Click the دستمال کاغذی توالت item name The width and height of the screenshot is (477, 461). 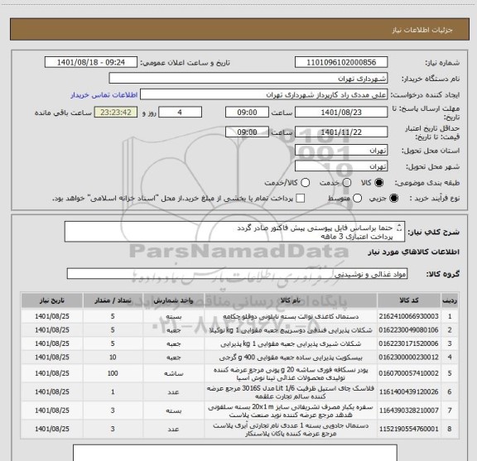pos(291,316)
